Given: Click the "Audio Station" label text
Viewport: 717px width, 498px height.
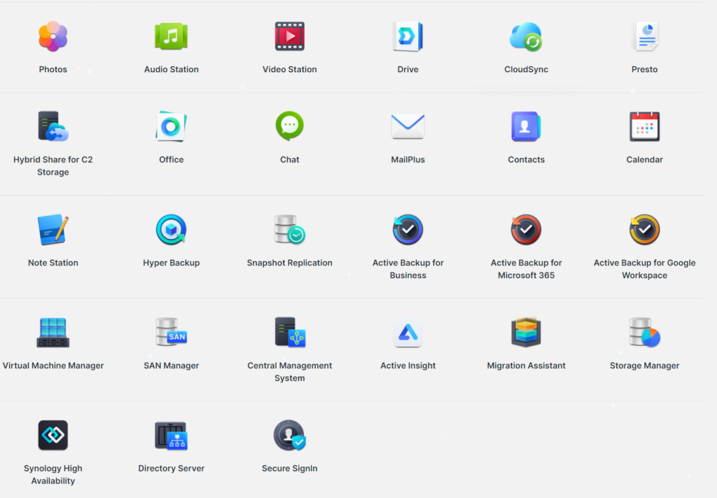Looking at the screenshot, I should pyautogui.click(x=172, y=69).
